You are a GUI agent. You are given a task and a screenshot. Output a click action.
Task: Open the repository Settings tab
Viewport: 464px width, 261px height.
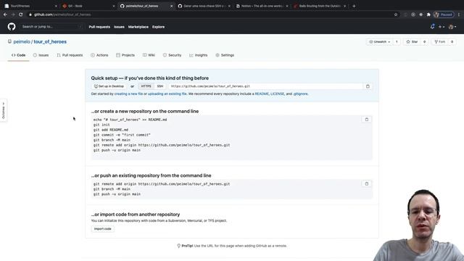click(x=225, y=55)
